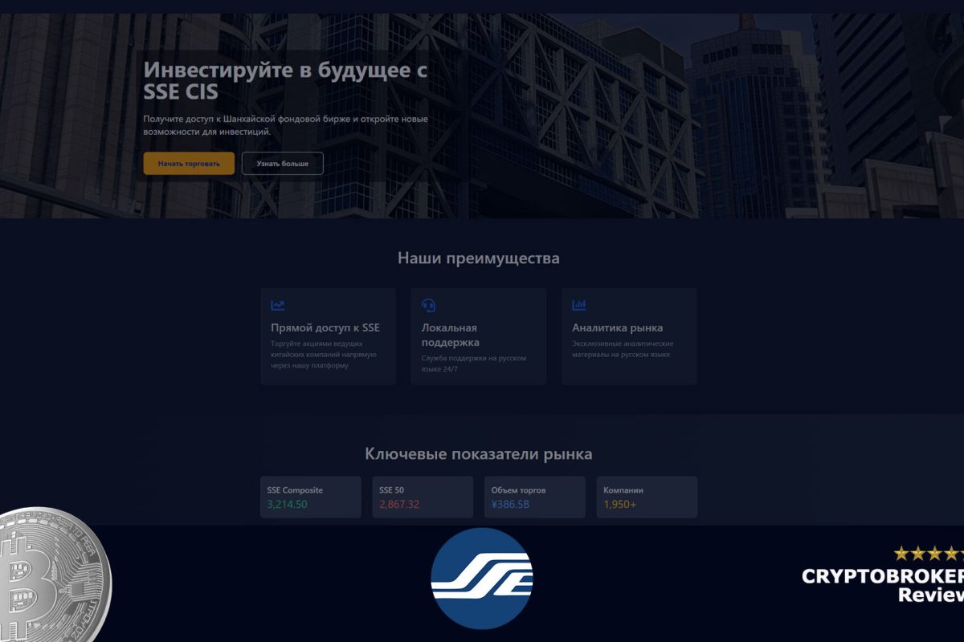Click the Компании label

click(x=623, y=490)
